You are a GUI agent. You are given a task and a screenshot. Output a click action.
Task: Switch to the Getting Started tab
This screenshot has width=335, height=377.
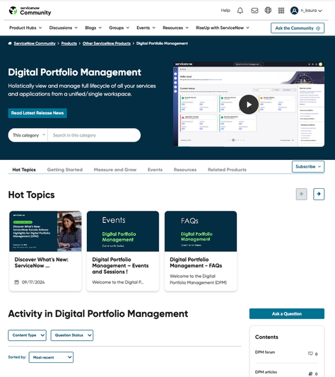tap(64, 170)
